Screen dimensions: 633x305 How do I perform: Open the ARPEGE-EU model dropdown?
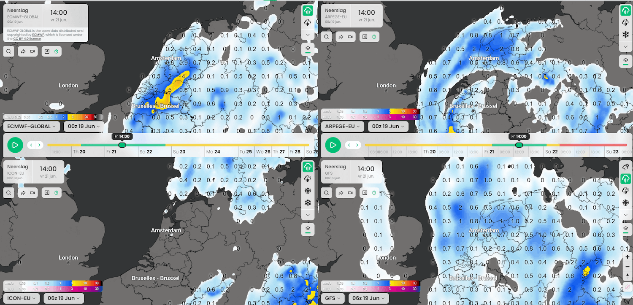(343, 126)
